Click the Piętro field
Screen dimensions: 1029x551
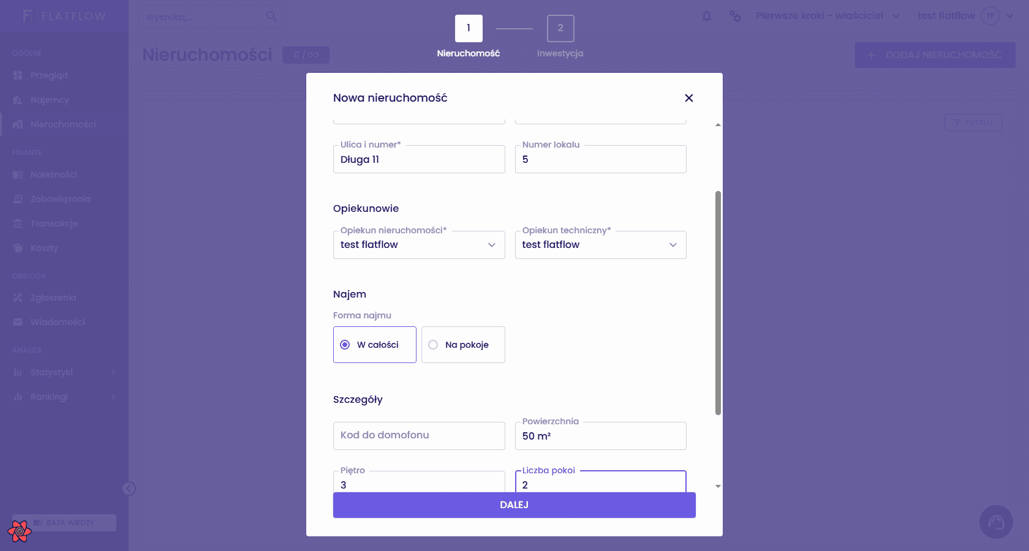(419, 482)
